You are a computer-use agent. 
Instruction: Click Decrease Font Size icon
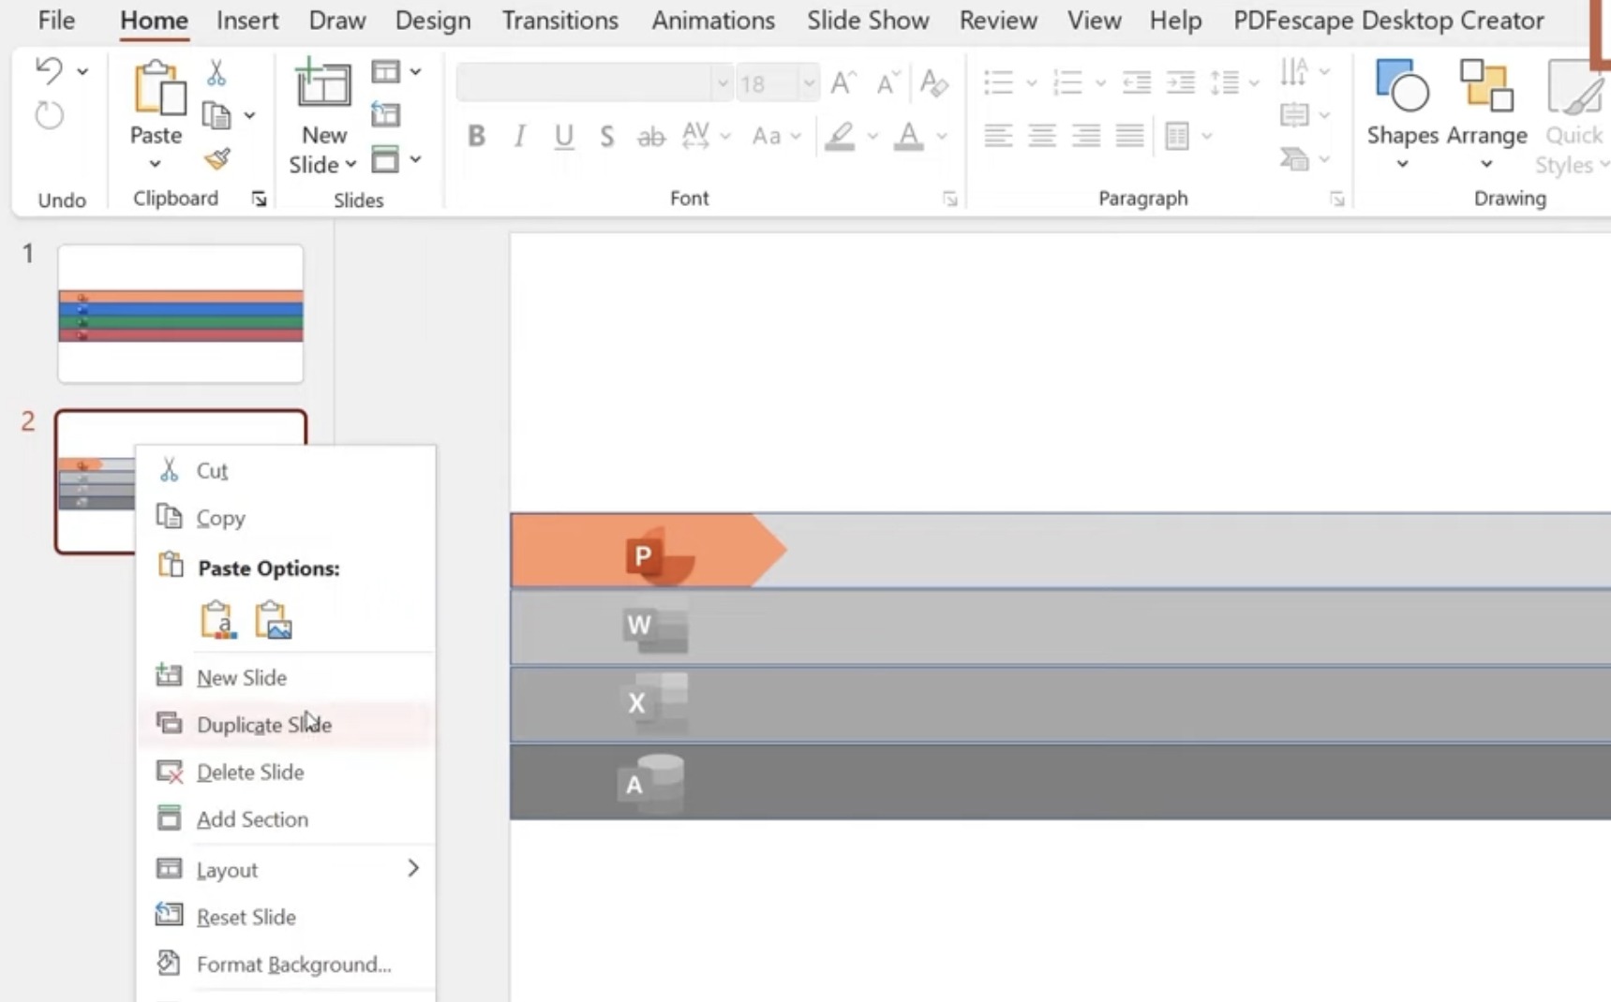coord(888,83)
